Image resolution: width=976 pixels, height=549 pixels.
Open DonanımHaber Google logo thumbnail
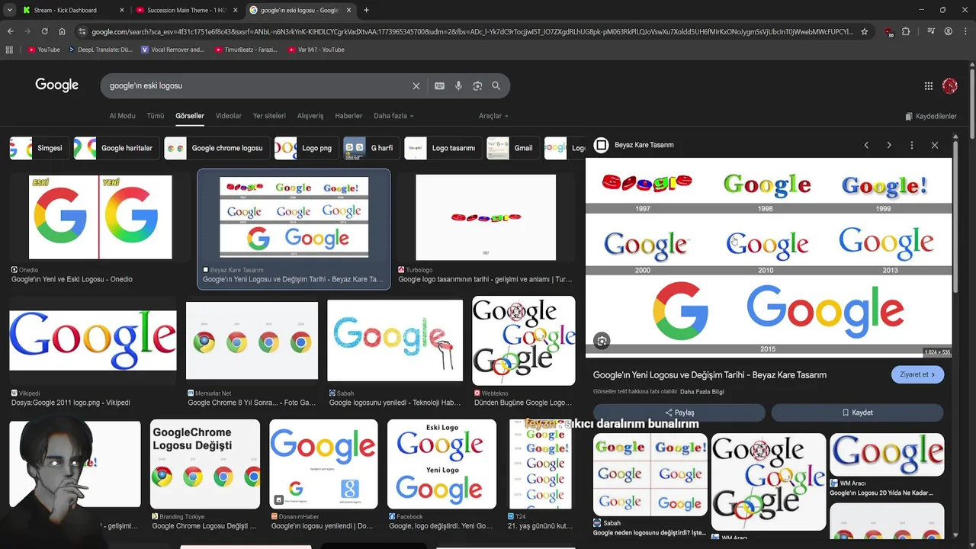pyautogui.click(x=323, y=464)
